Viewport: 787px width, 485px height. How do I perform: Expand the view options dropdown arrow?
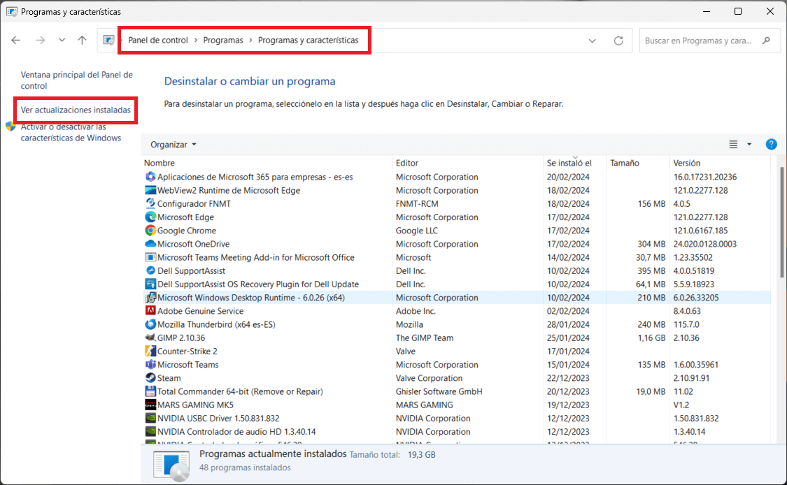749,145
